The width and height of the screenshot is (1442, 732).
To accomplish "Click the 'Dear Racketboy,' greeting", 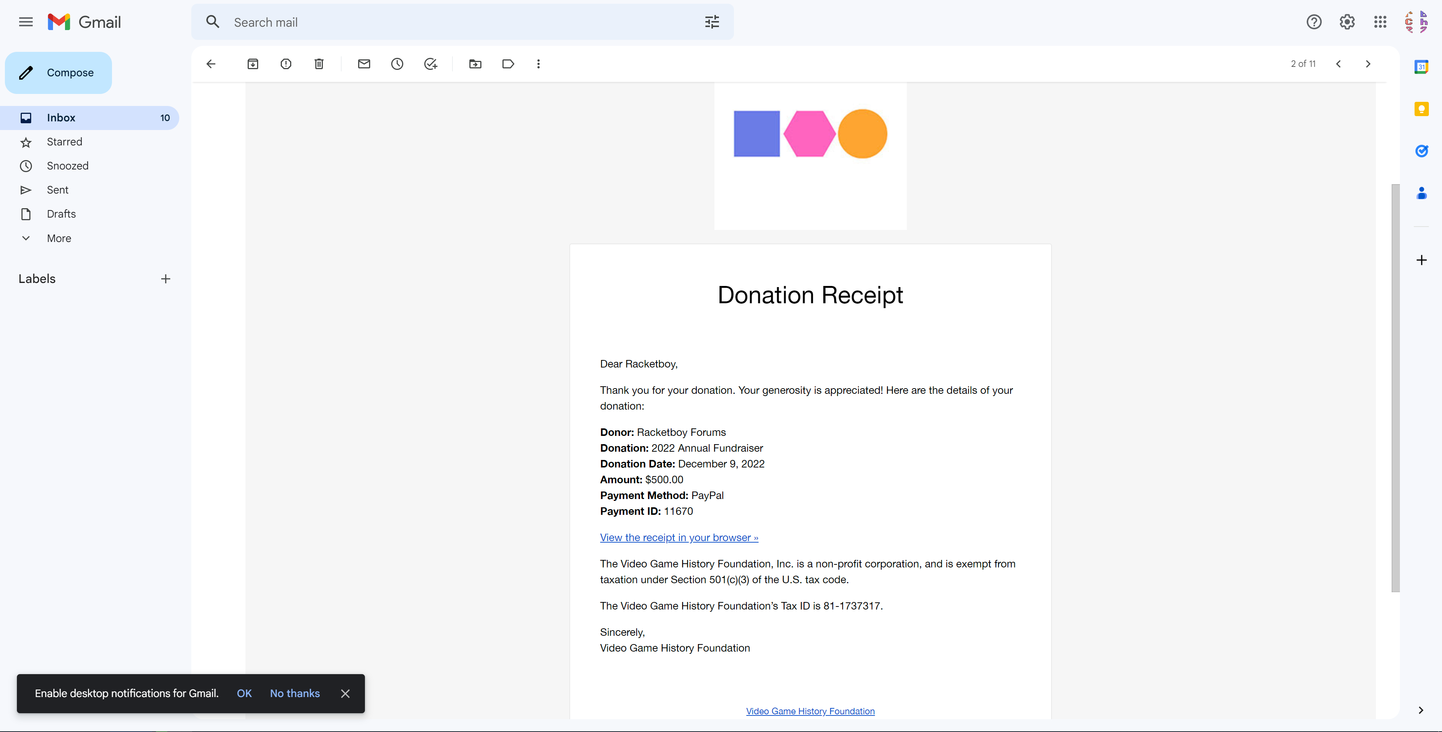I will 639,364.
